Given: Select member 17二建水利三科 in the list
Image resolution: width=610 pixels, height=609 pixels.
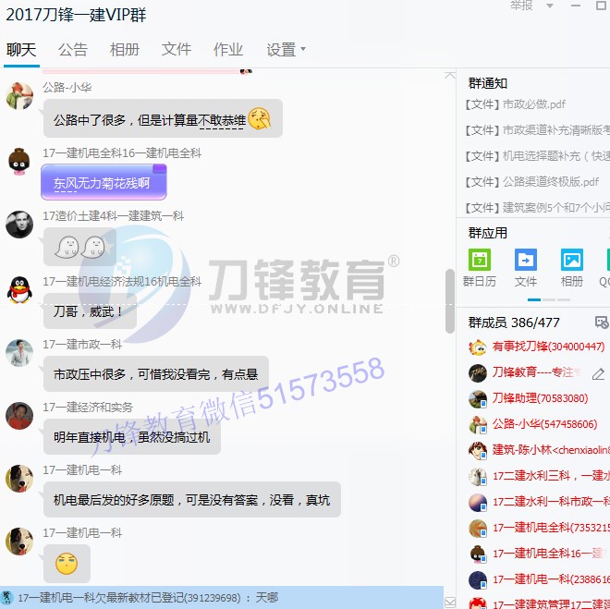Looking at the screenshot, I should pyautogui.click(x=551, y=476).
